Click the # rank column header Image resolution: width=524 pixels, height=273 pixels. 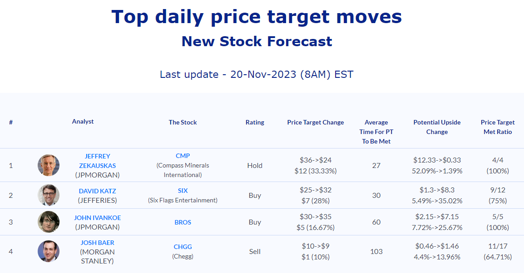tap(11, 122)
